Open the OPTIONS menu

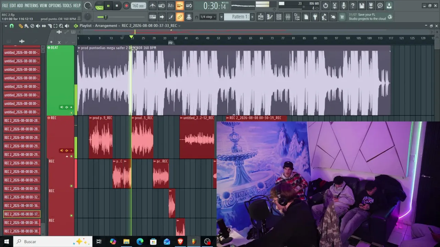point(55,5)
